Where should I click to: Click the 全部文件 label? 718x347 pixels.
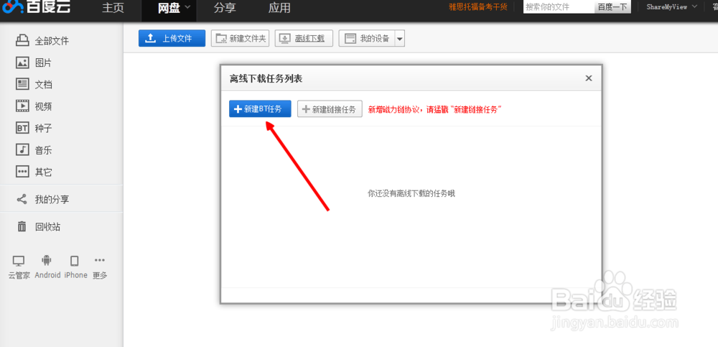[x=52, y=41]
